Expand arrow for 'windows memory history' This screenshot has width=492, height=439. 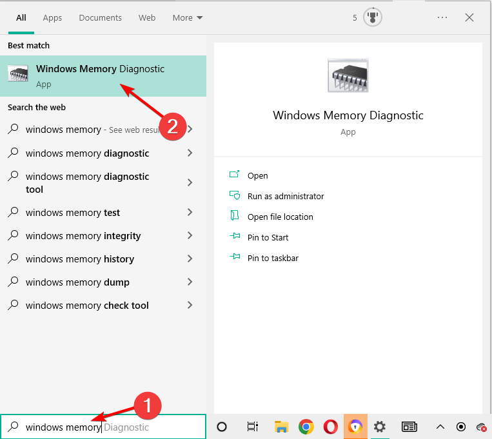tap(190, 259)
